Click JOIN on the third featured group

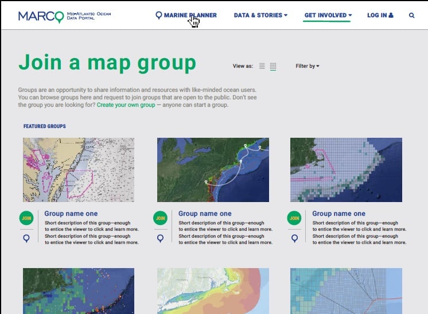[x=294, y=218]
